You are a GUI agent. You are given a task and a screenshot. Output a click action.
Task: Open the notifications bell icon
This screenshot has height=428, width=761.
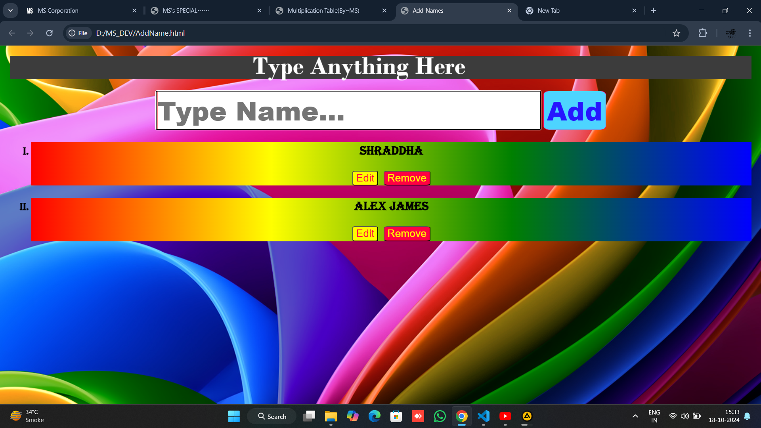pos(747,416)
